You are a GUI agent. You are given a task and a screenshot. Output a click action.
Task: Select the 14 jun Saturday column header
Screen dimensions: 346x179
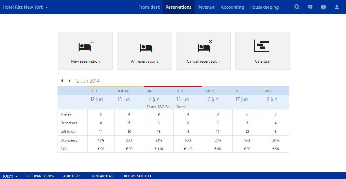tap(153, 99)
